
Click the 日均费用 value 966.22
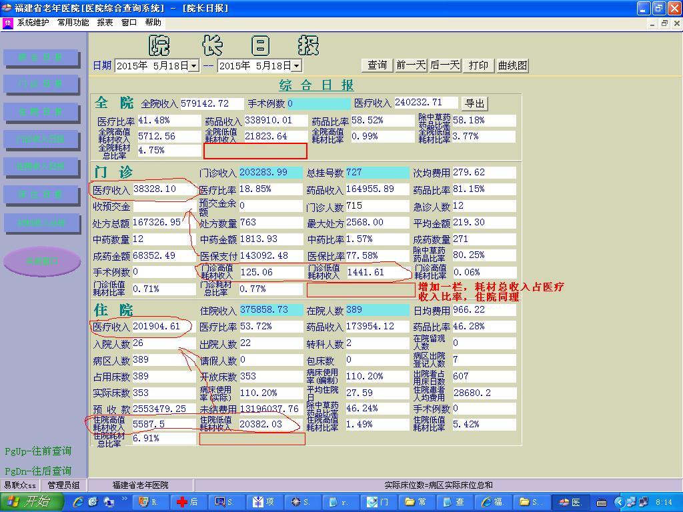click(484, 309)
